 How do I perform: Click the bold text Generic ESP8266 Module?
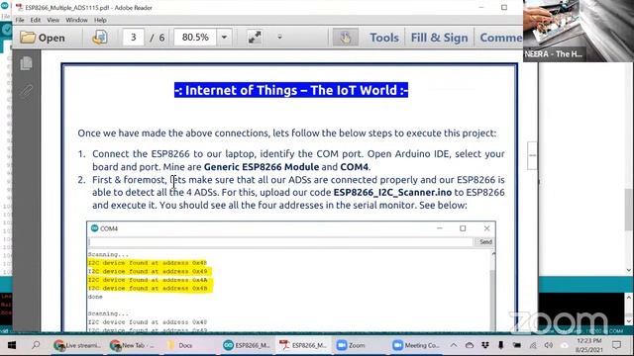coord(262,167)
